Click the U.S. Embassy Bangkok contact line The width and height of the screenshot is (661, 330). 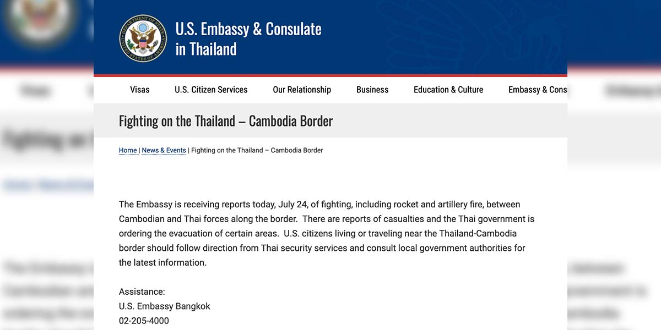click(165, 306)
